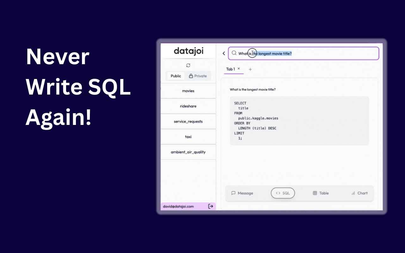
Task: Switch to Private datasets
Action: point(198,76)
